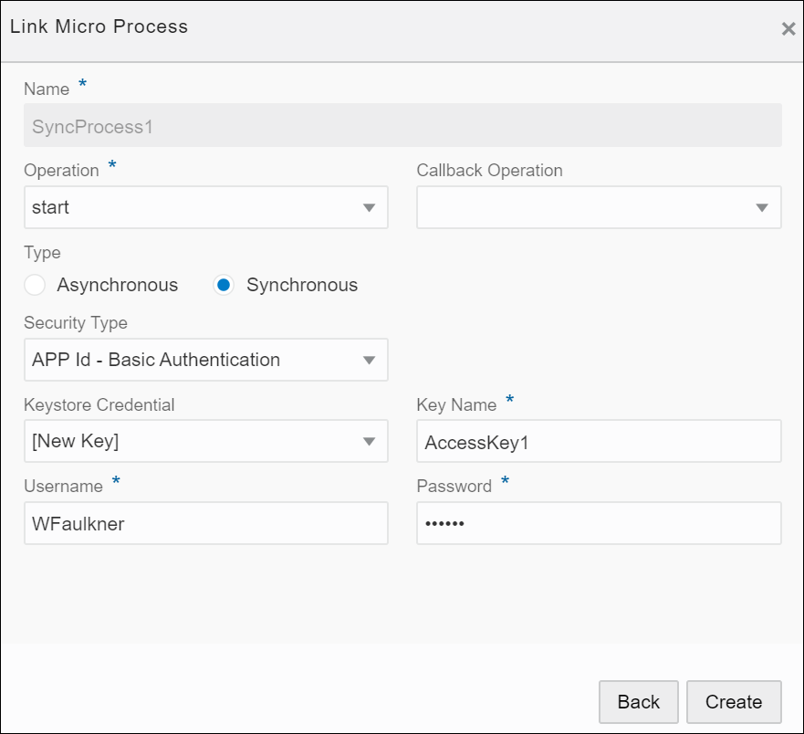Open the APP Id Basic Authentication dropdown

pyautogui.click(x=205, y=360)
